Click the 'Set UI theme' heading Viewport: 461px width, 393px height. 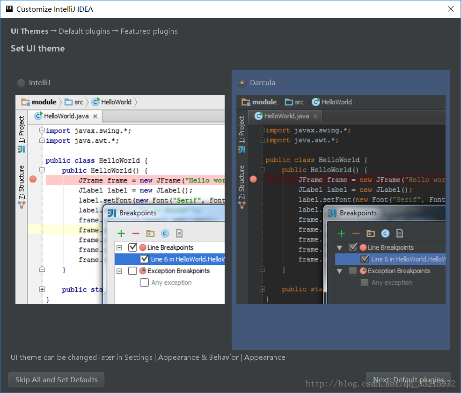(37, 48)
